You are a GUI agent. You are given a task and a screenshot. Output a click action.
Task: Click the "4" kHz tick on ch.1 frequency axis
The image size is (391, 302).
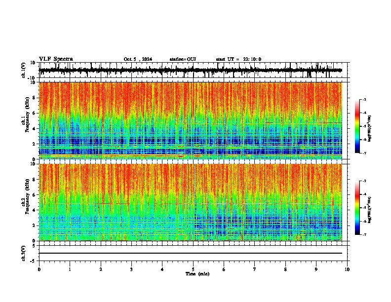pos(34,129)
